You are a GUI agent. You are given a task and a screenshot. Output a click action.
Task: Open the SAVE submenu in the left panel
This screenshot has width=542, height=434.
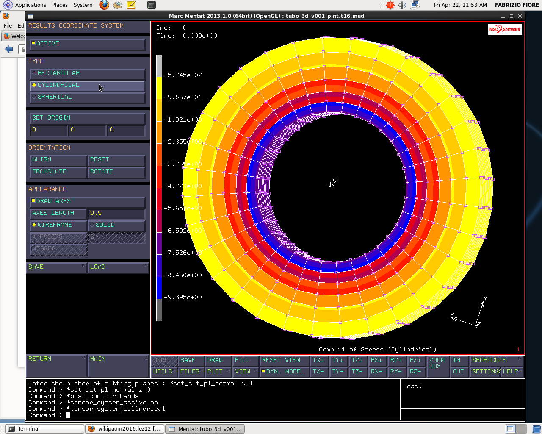pos(56,267)
